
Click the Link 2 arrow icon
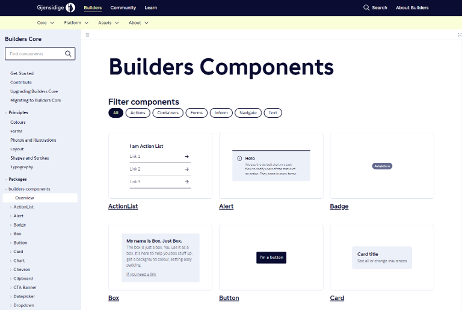click(x=187, y=169)
